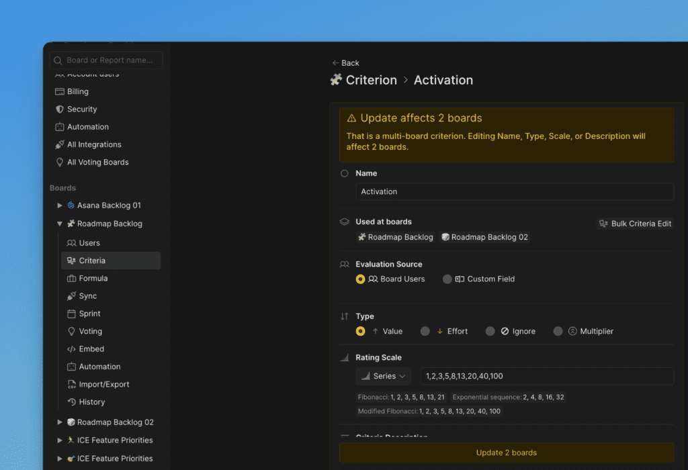Open the Criteria sidebar item
688x470 pixels.
[92, 261]
